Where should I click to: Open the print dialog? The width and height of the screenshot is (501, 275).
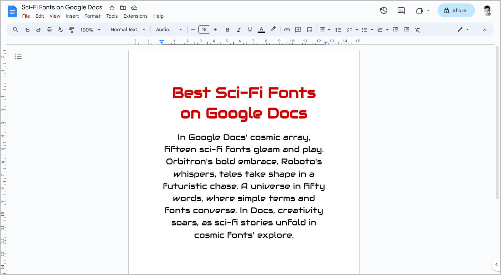[49, 29]
